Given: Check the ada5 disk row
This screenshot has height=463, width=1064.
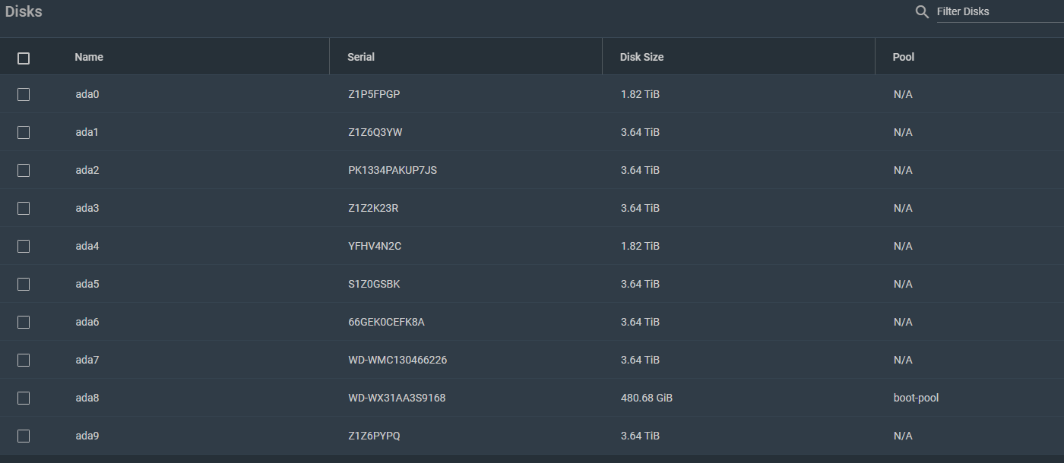Looking at the screenshot, I should coord(24,284).
